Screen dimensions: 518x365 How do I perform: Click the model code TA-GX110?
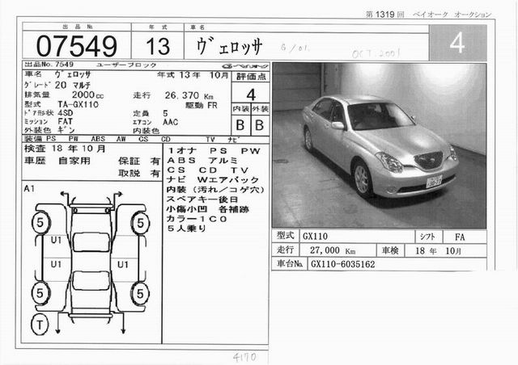click(x=79, y=104)
